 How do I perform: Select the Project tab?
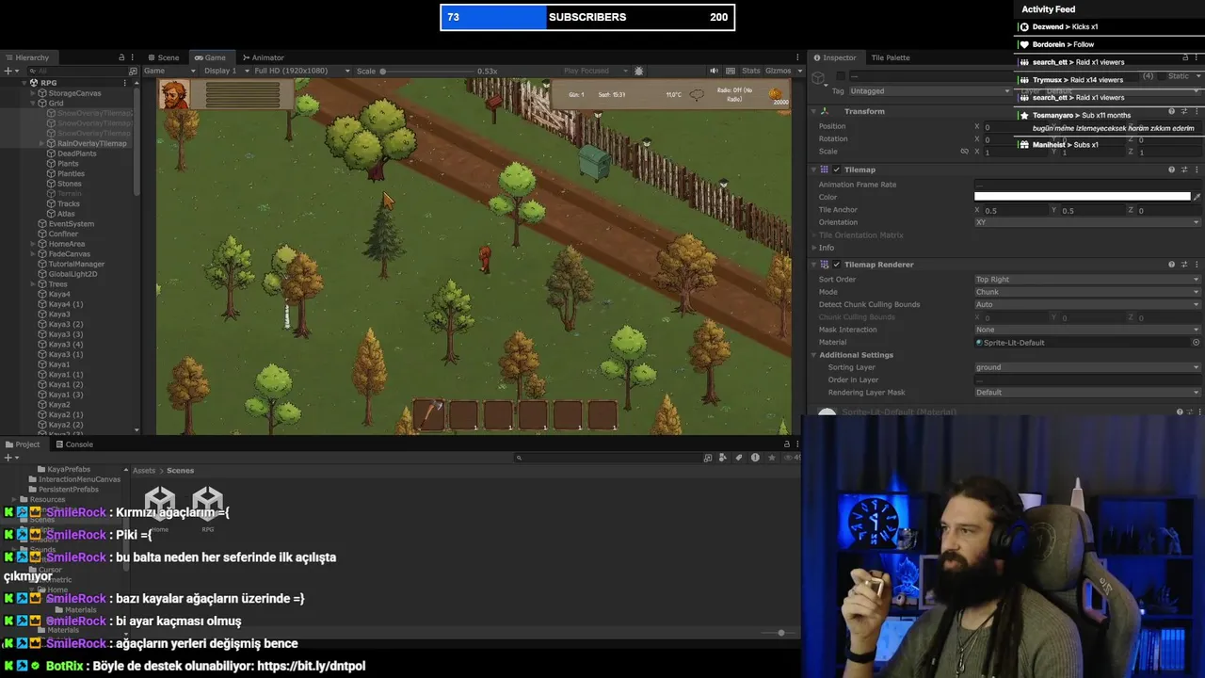(x=23, y=444)
